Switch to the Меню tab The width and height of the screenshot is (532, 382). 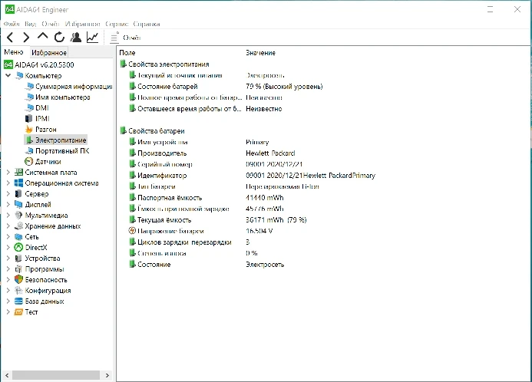pos(14,52)
